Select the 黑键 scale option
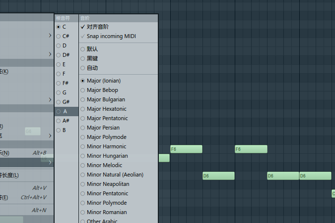This screenshot has width=335, height=223. click(118, 58)
